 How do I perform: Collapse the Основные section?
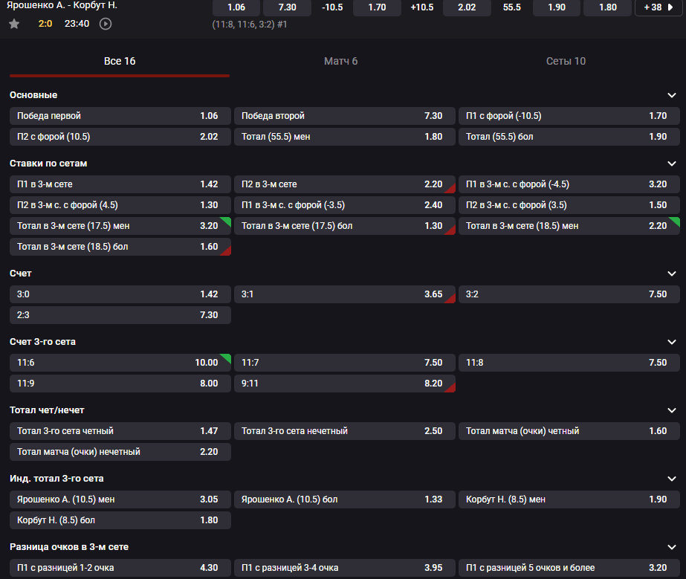pyautogui.click(x=672, y=95)
